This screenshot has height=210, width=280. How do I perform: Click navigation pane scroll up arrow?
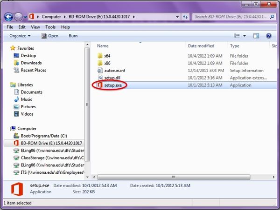click(x=87, y=45)
